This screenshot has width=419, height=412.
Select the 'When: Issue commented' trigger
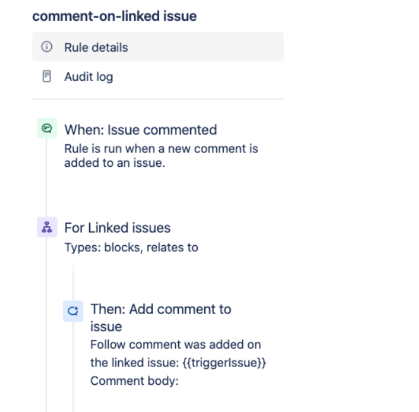click(x=140, y=130)
